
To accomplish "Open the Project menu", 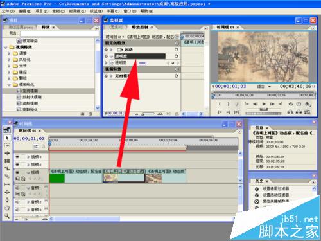I will tap(42, 11).
